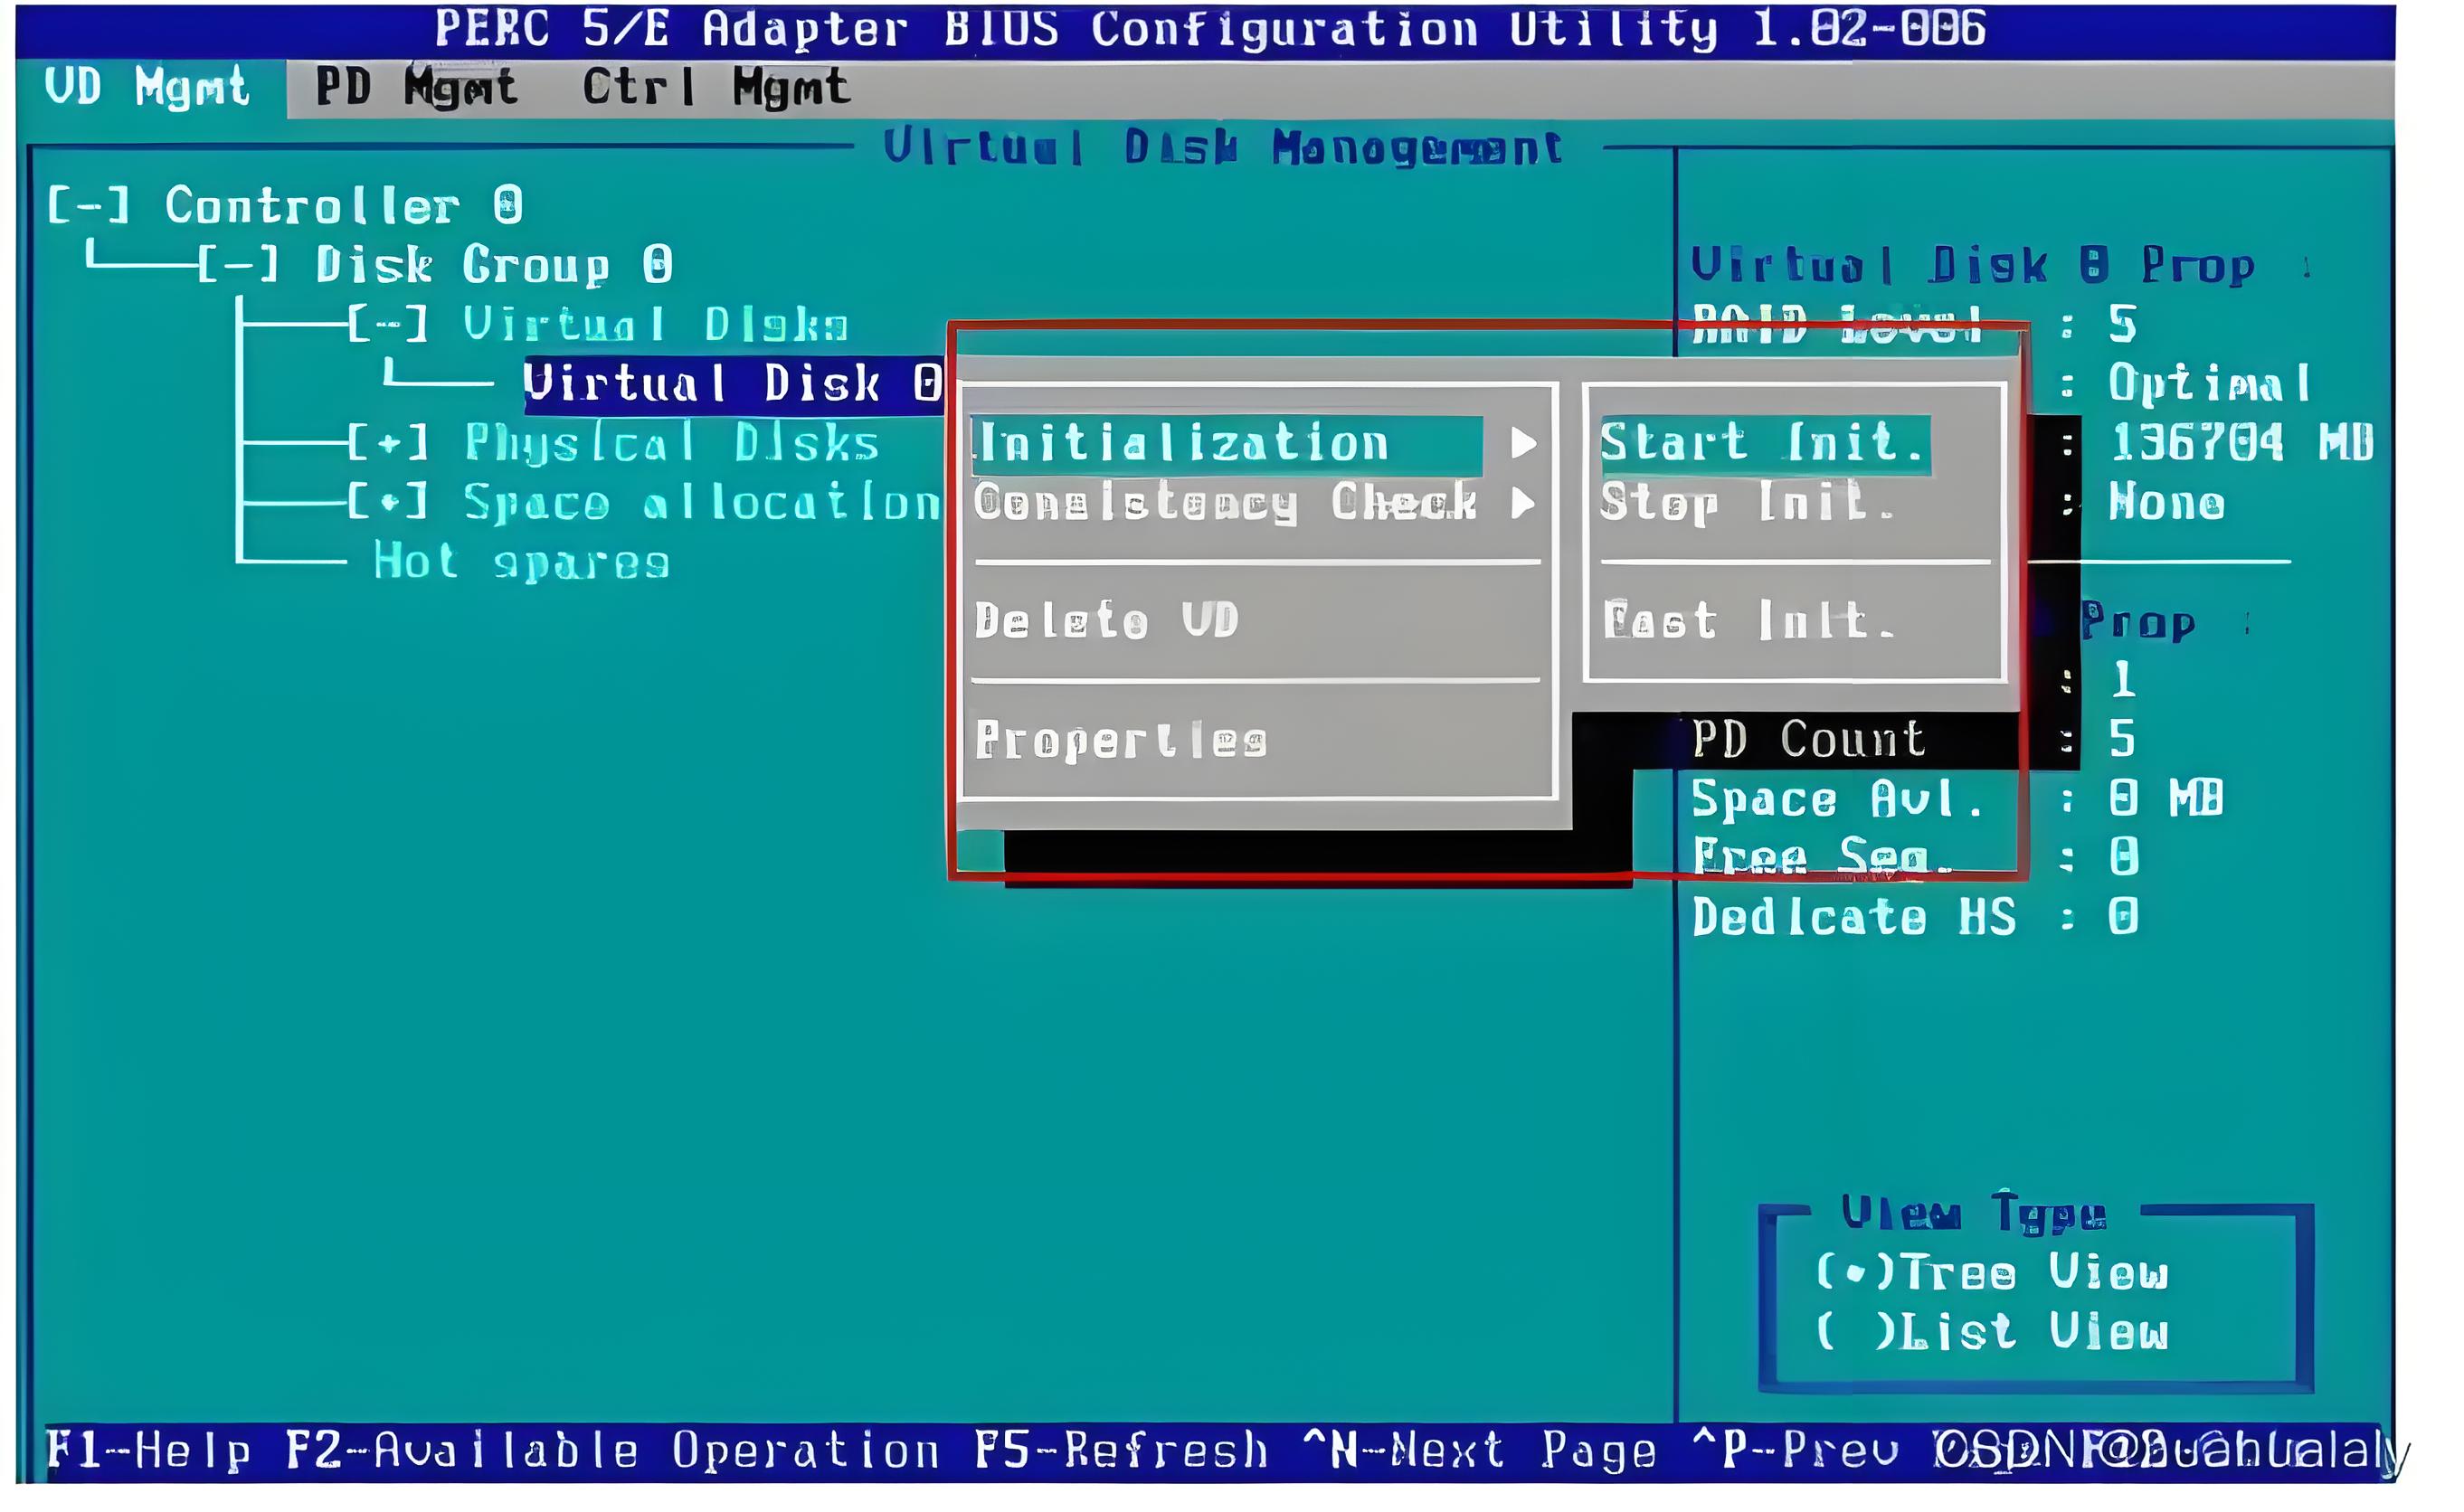Click the Initialization submenu arrow
Screen dimensions: 2464x1512
pyautogui.click(x=1522, y=443)
